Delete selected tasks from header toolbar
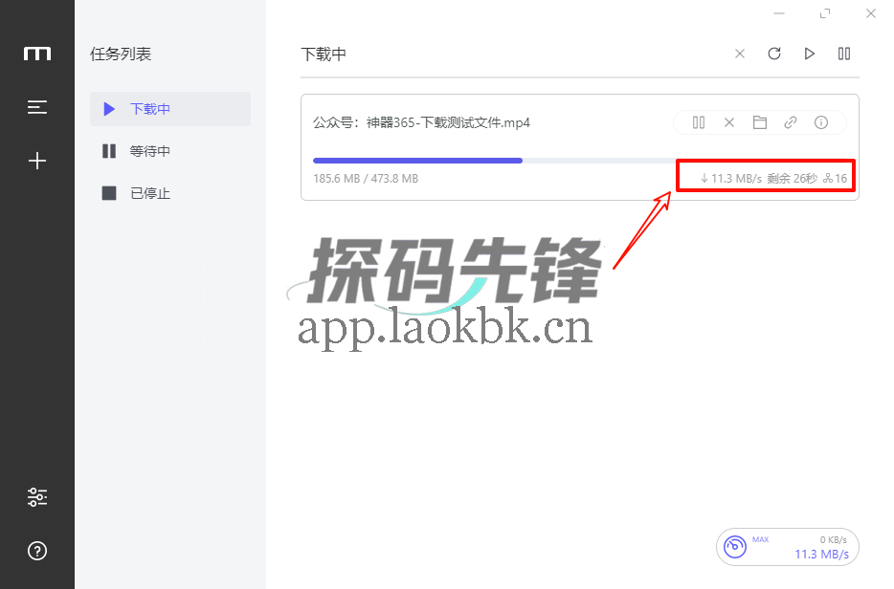The image size is (894, 589). pos(740,54)
